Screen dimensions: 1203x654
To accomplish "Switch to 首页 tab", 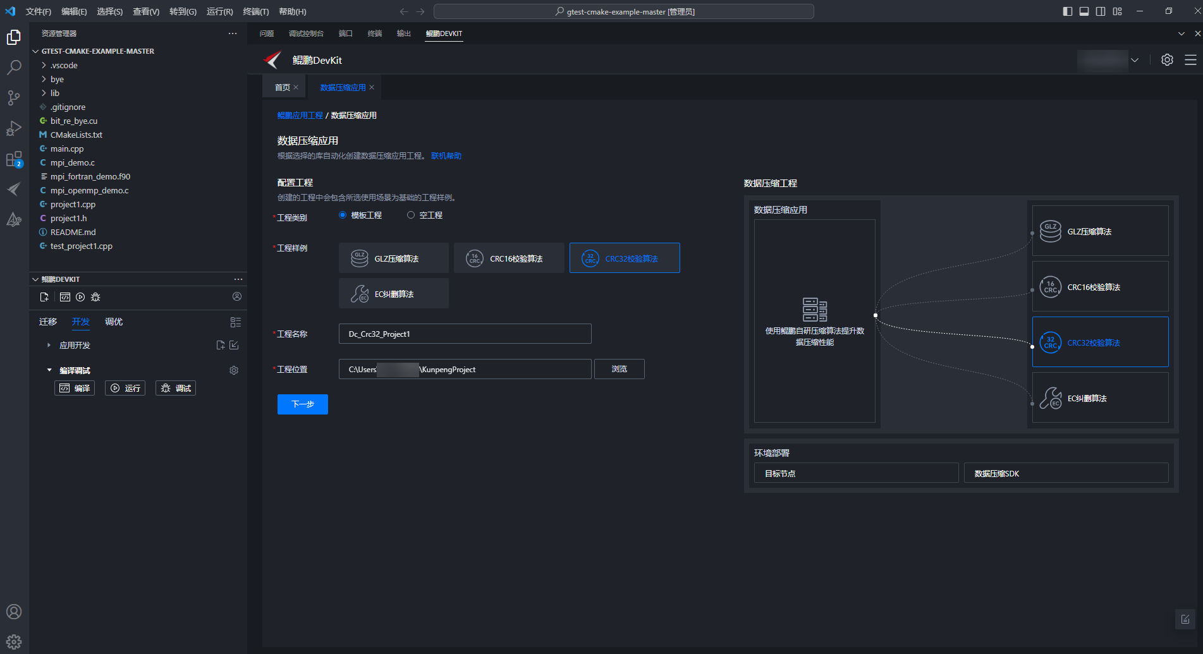I will [282, 87].
